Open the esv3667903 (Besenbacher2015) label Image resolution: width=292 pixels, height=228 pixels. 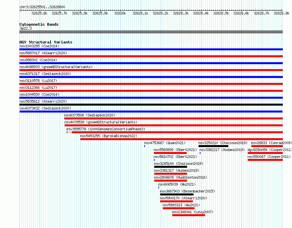pyautogui.click(x=187, y=191)
